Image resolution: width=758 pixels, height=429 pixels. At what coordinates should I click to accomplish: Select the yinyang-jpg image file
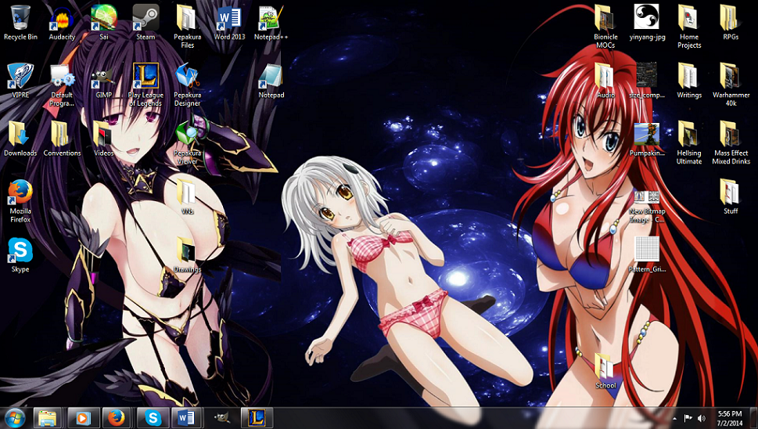646,19
